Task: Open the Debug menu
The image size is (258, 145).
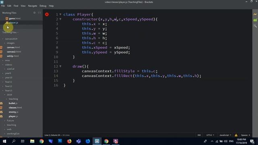Action: pyautogui.click(x=43, y=6)
